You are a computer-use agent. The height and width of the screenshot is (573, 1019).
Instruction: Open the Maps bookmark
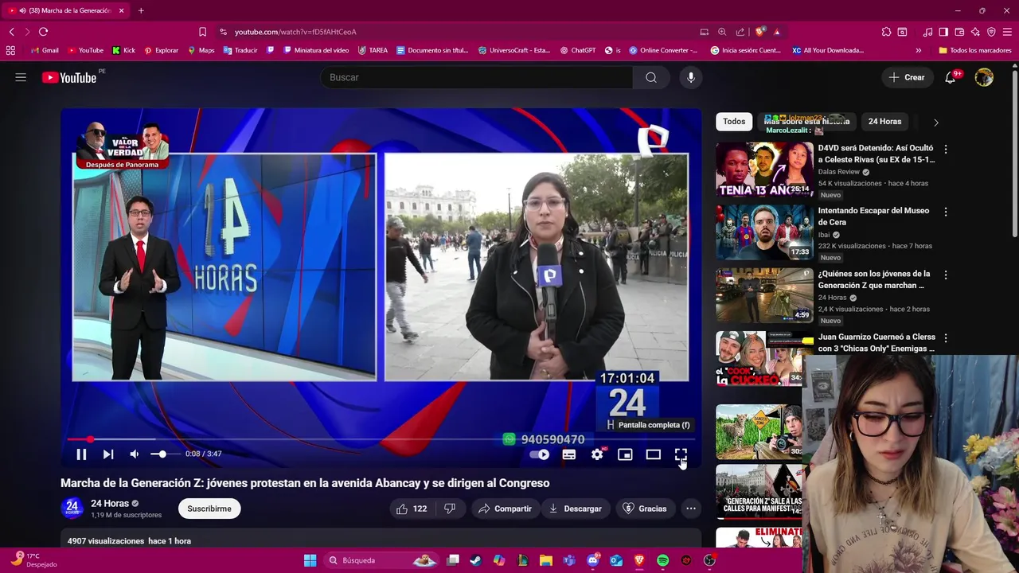pos(201,50)
